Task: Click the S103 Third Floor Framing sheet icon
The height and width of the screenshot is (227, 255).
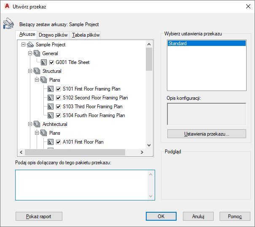Action: point(50,107)
